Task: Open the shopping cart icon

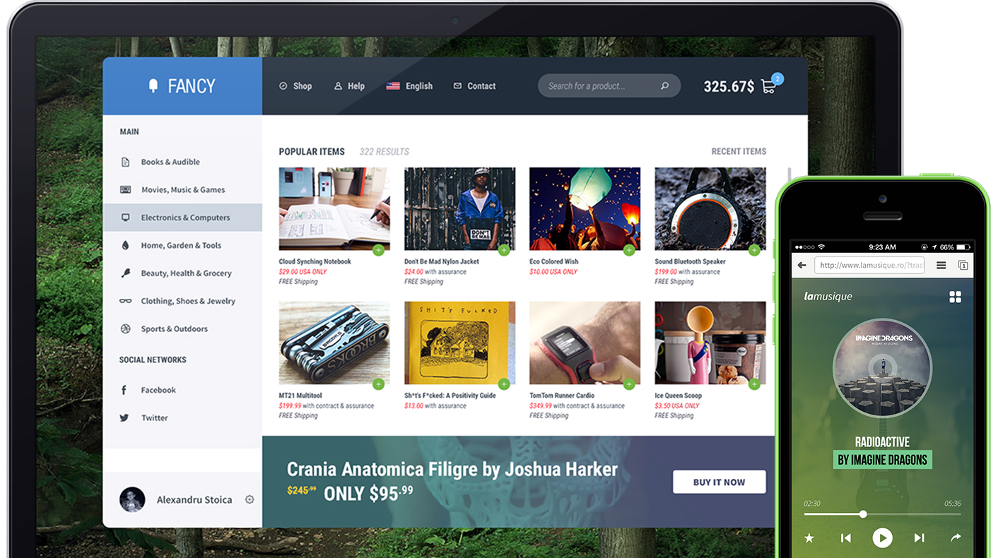Action: pyautogui.click(x=768, y=86)
